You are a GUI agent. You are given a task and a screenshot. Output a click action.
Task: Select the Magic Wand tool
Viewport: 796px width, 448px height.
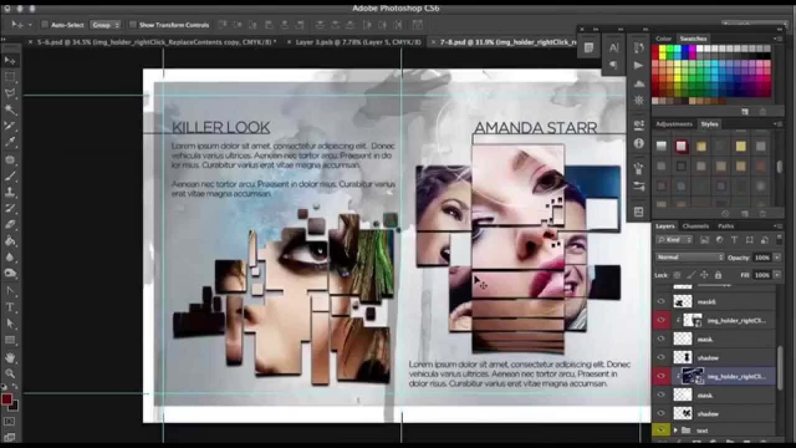pos(10,110)
